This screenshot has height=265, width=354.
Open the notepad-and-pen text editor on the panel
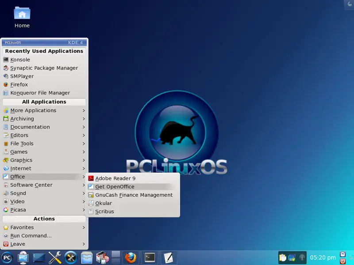click(x=169, y=257)
